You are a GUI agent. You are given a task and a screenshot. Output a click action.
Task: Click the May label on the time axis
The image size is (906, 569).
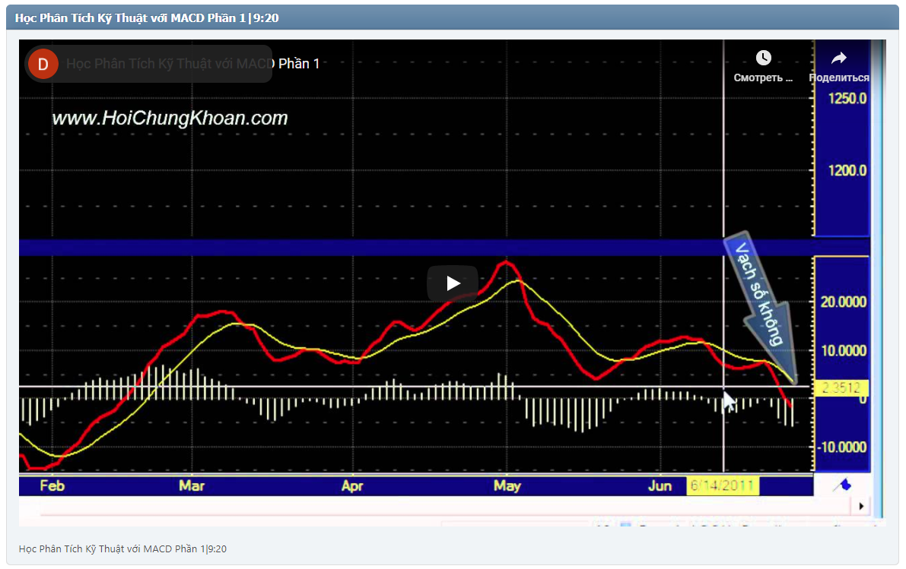coord(507,485)
